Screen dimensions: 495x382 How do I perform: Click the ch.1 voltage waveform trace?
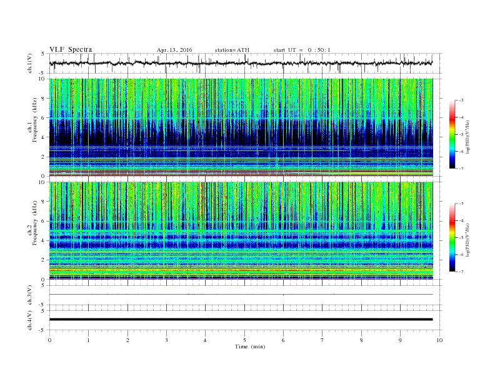click(241, 63)
